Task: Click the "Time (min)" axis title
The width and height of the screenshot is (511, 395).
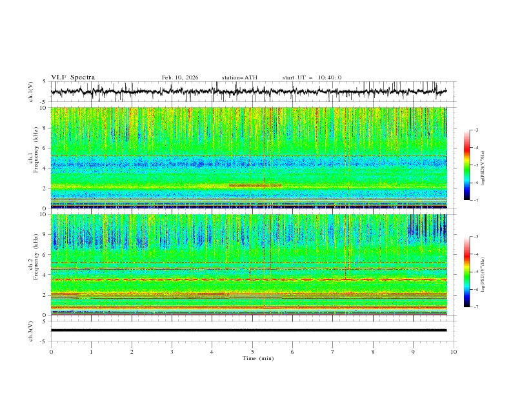Action: [258, 358]
